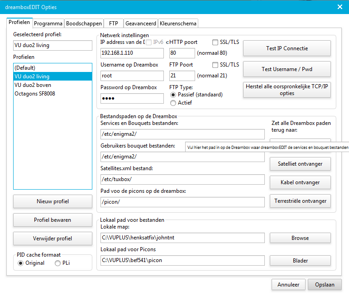
Task: Click the Opslaan button
Action: [325, 285]
